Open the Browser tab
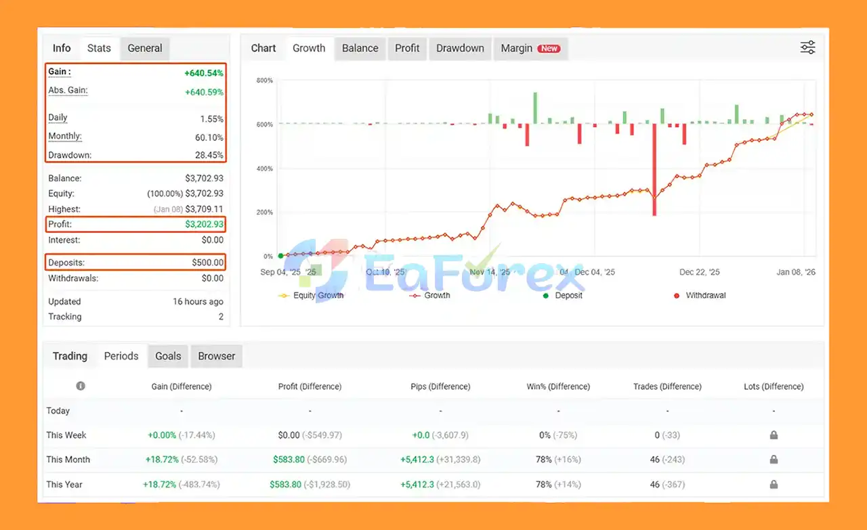The width and height of the screenshot is (867, 530). pos(216,356)
